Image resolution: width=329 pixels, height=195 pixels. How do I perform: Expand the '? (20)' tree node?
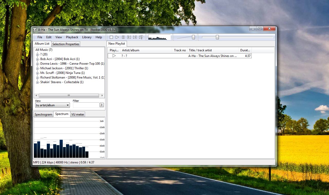[x=38, y=54]
